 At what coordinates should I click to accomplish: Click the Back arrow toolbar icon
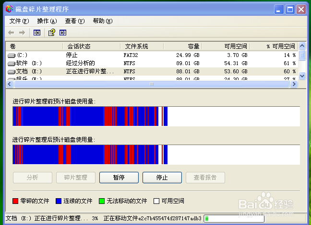pyautogui.click(x=11, y=33)
